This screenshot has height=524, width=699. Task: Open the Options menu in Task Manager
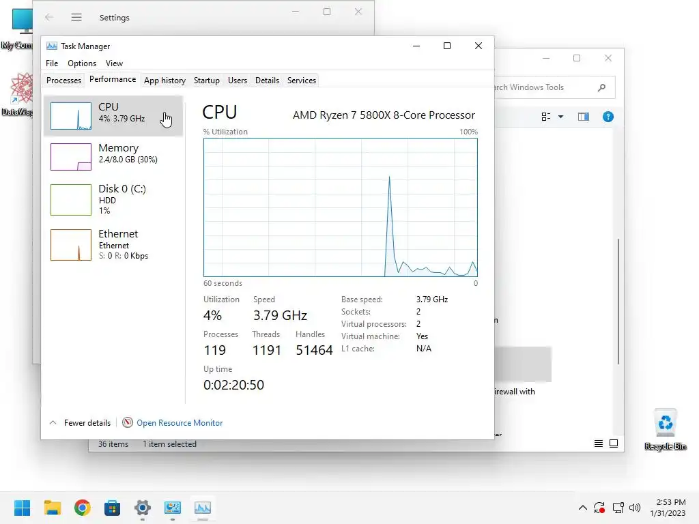pos(82,63)
